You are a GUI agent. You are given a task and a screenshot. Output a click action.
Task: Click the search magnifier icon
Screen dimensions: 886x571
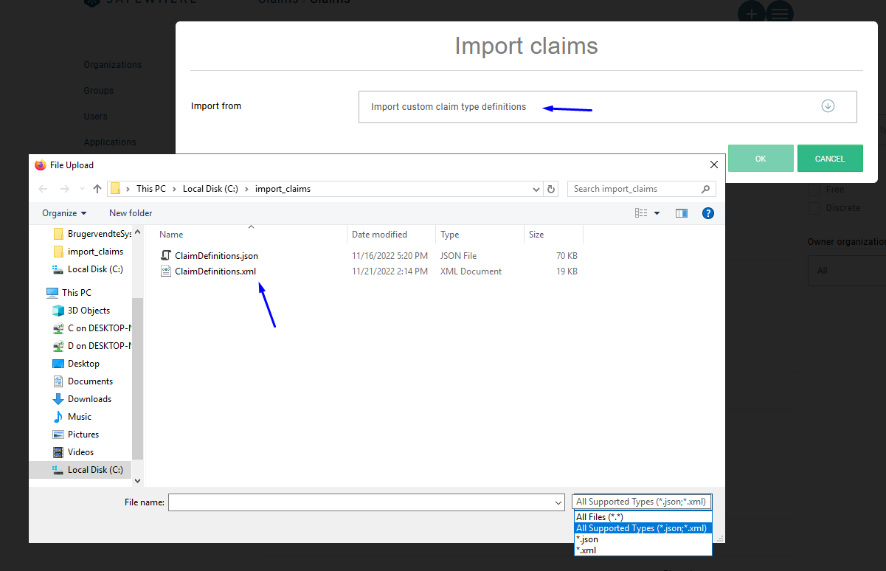706,189
